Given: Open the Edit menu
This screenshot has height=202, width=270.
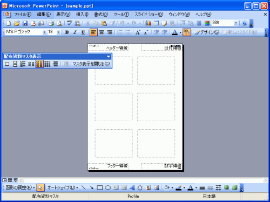Looking at the screenshot, I should coord(44,15).
